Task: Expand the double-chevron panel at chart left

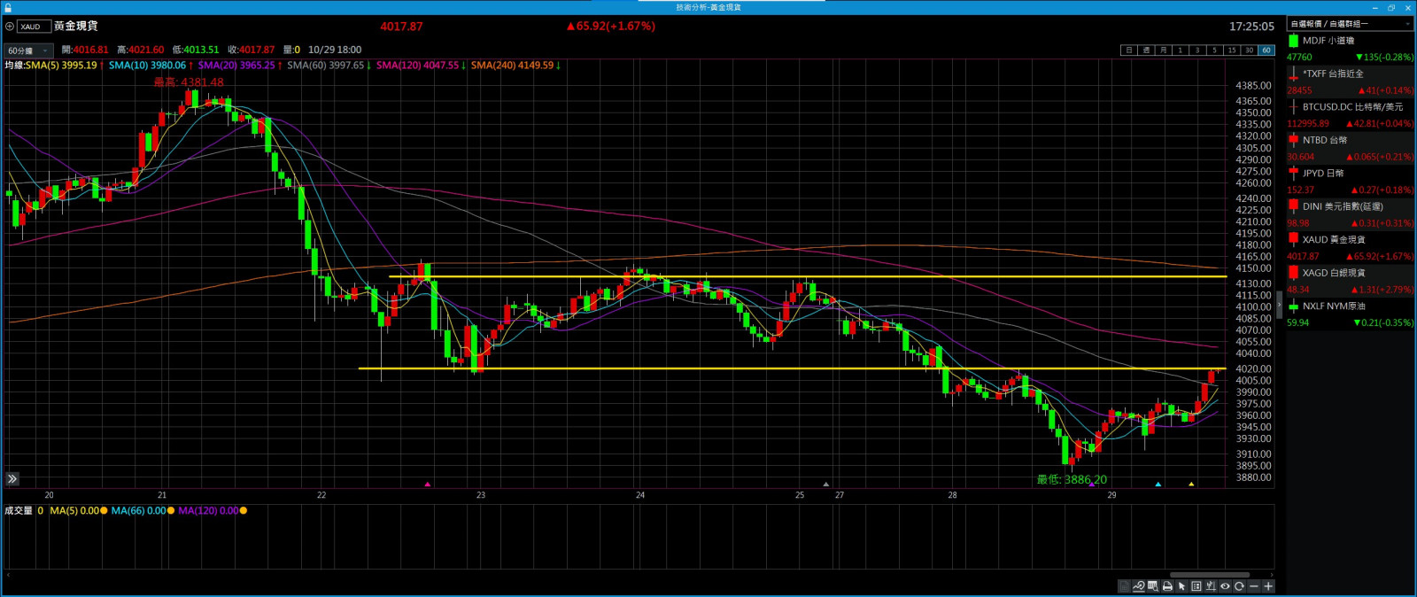Action: point(12,479)
